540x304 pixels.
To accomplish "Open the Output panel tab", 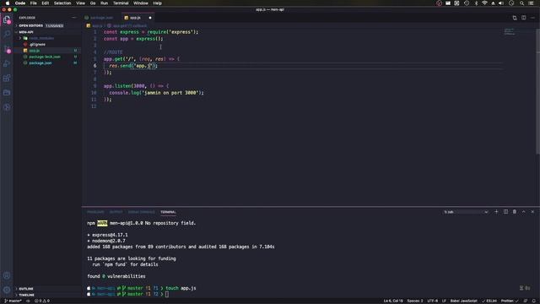I will [116, 212].
